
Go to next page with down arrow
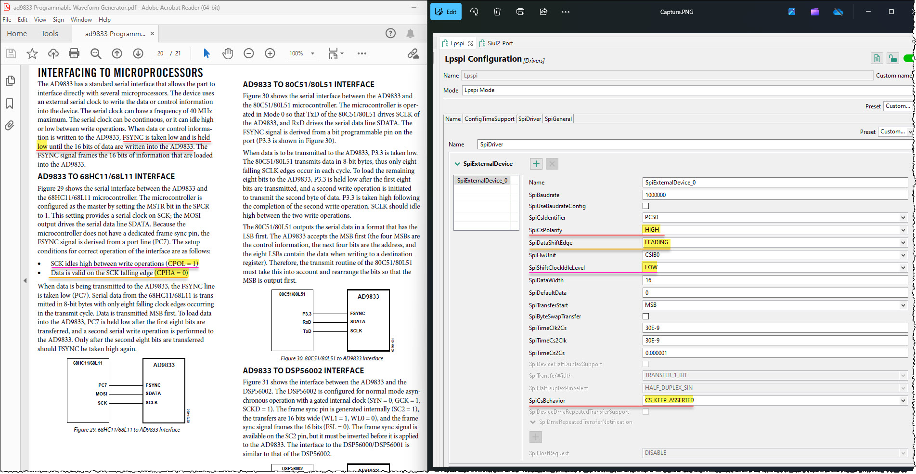[138, 53]
